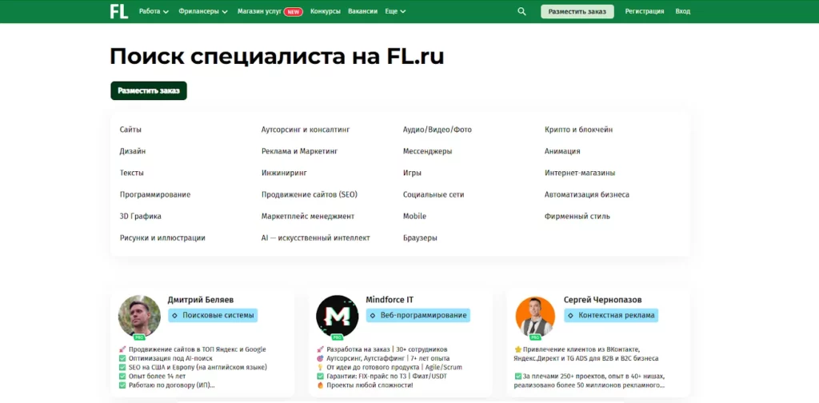Click Регистрация link
The height and width of the screenshot is (403, 819).
pos(645,11)
